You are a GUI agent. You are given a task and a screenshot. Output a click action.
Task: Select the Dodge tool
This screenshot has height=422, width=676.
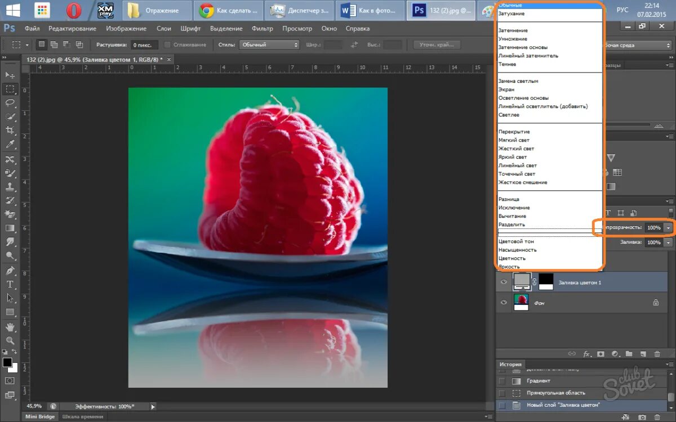(10, 256)
